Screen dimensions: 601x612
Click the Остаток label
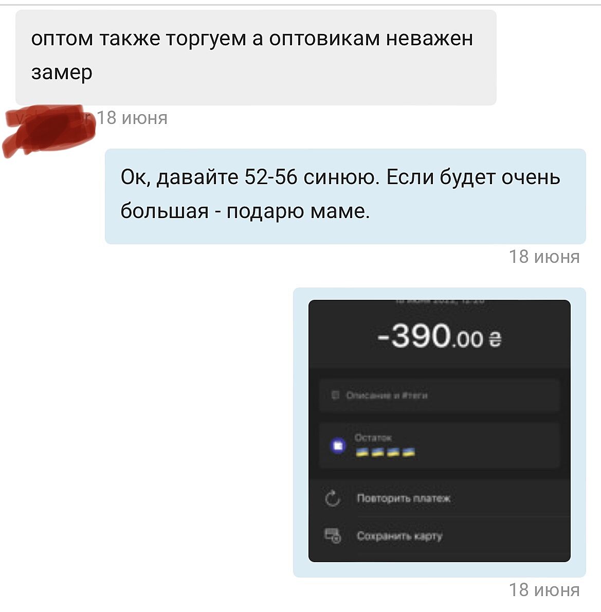[373, 438]
